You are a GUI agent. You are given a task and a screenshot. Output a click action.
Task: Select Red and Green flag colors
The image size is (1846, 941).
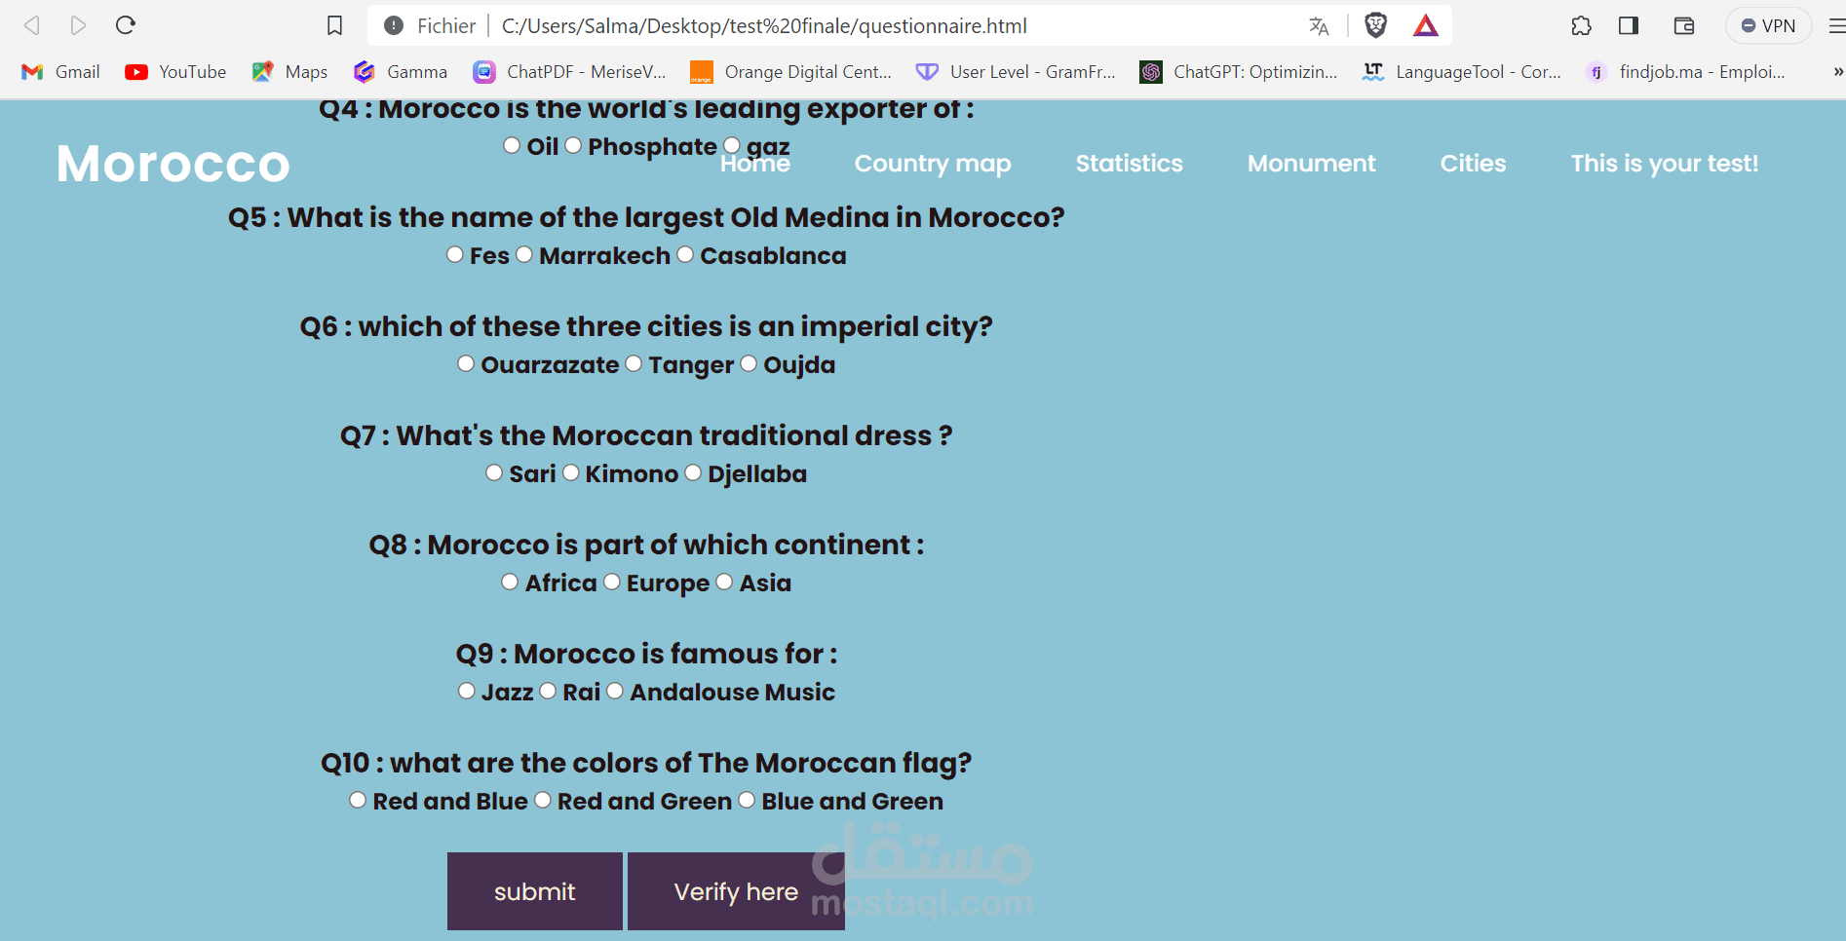(x=543, y=800)
